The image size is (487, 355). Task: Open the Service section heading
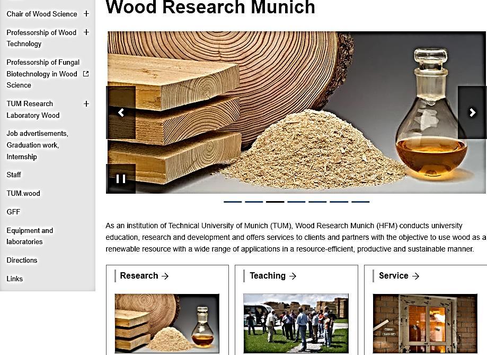click(x=394, y=275)
